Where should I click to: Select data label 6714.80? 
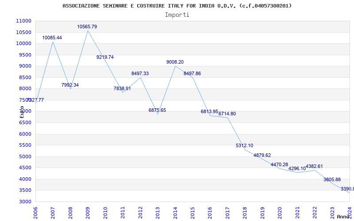coord(227,114)
